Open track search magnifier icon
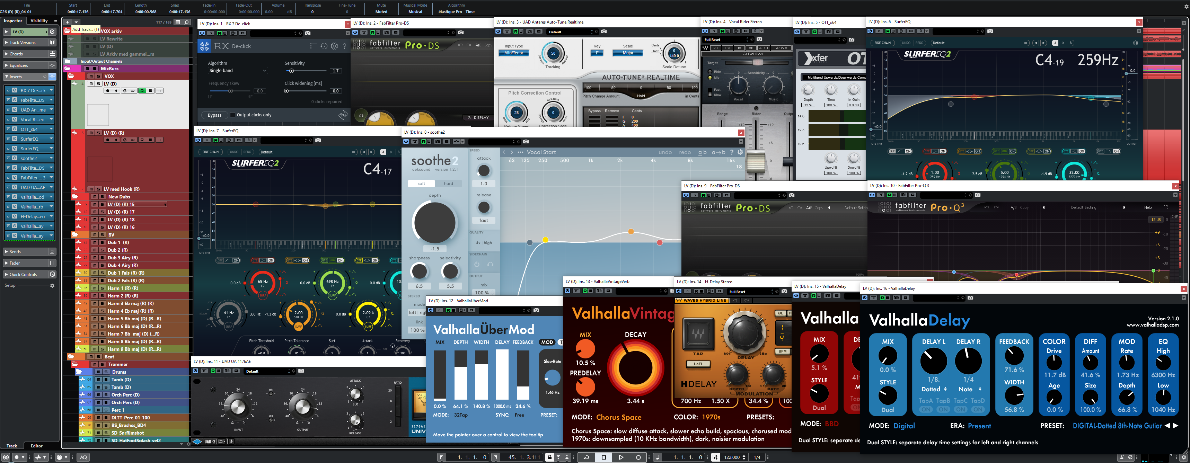This screenshot has width=1190, height=463. [x=187, y=22]
